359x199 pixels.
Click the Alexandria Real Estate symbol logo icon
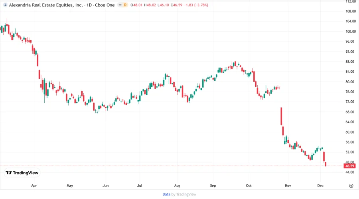click(x=5, y=5)
